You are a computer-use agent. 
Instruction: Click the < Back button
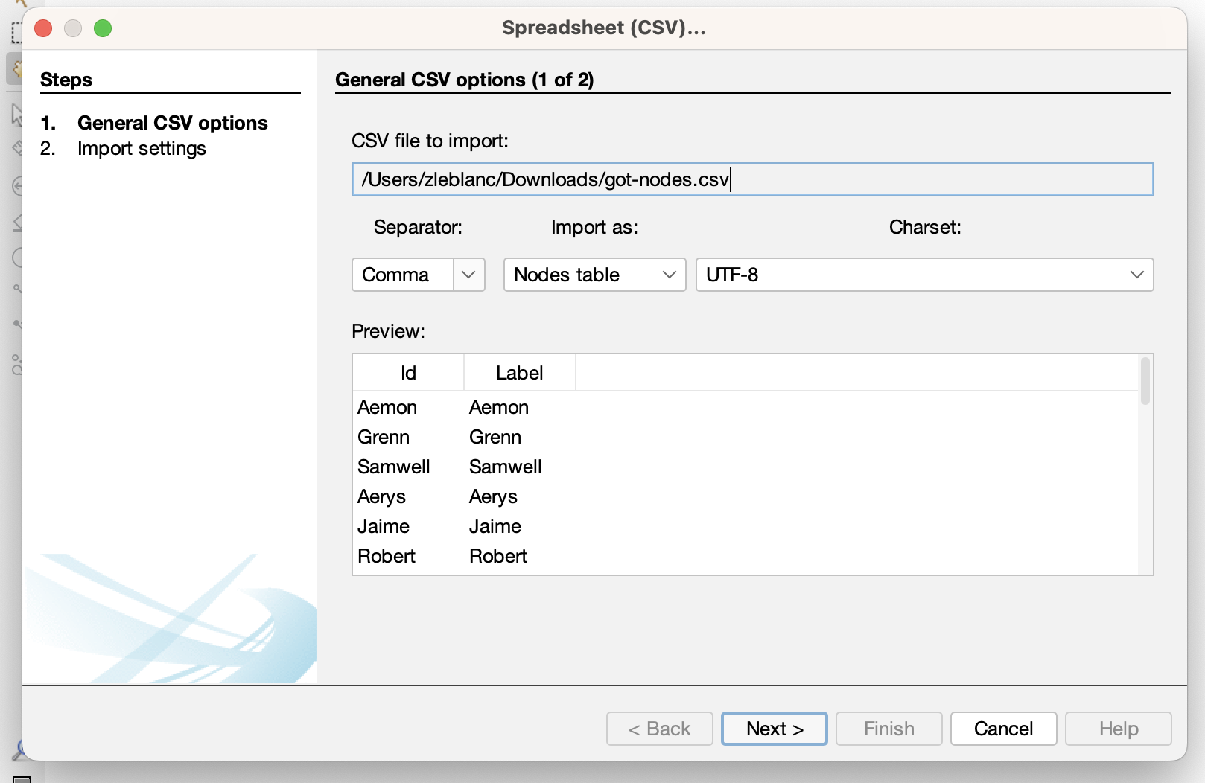(x=659, y=729)
